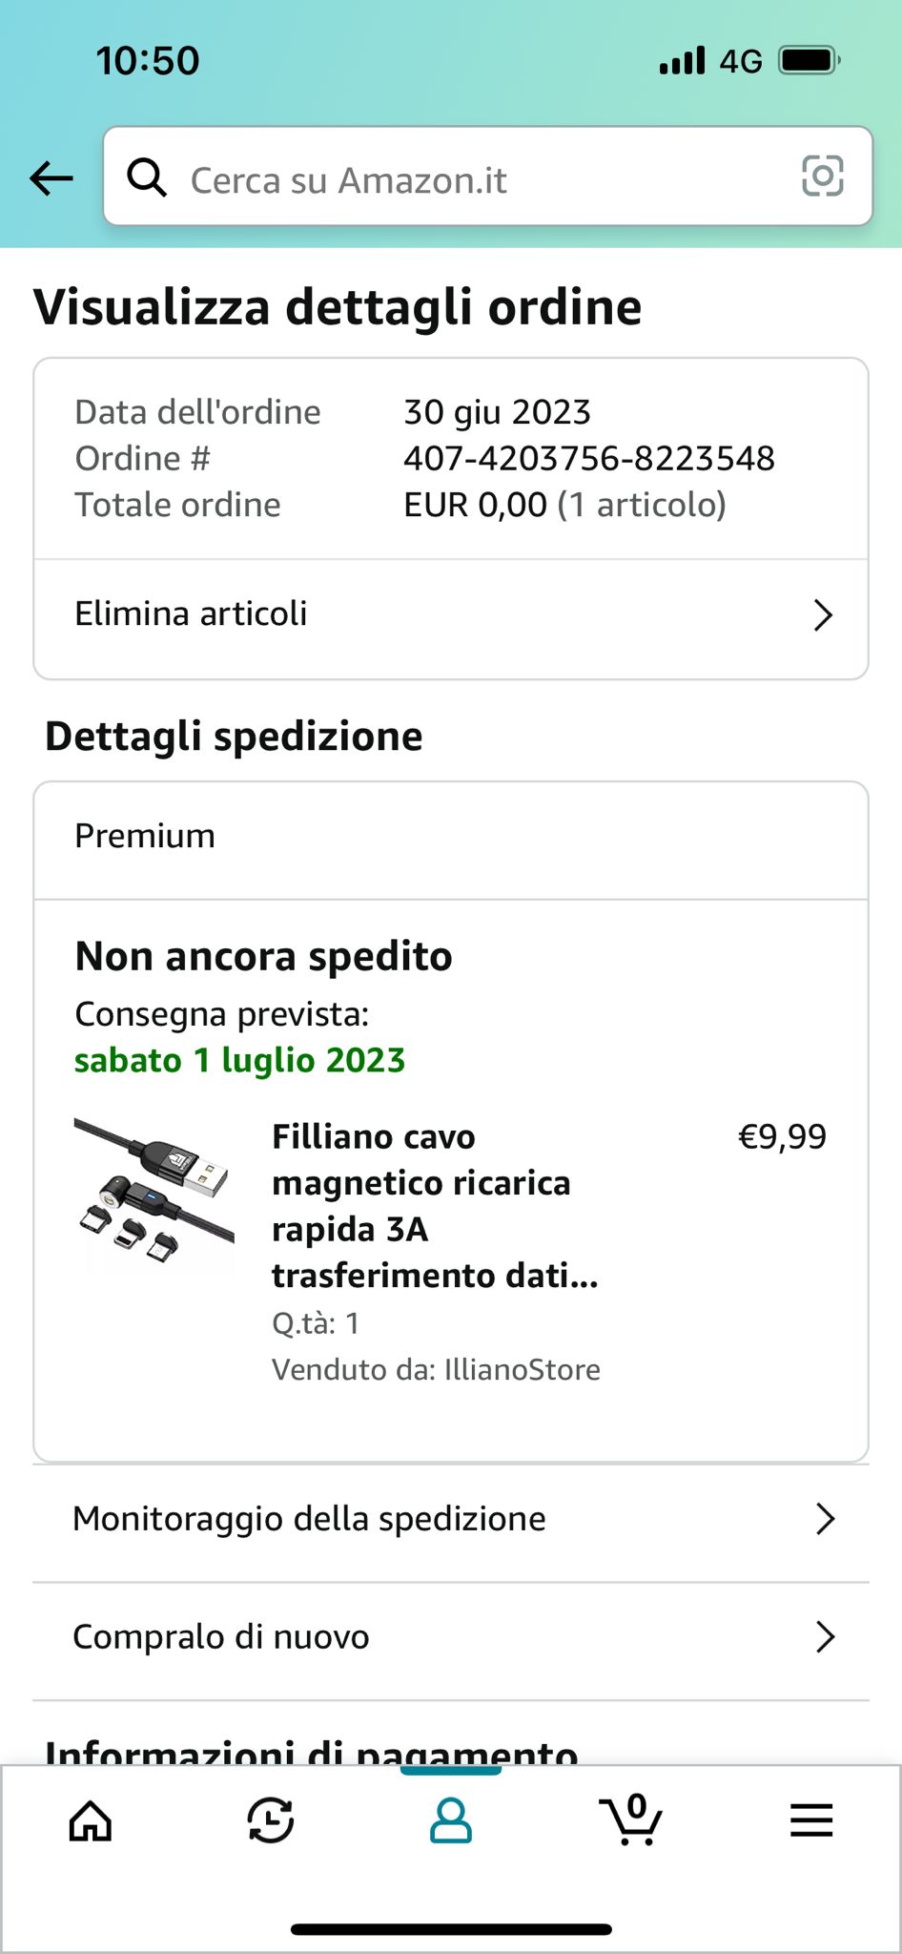Image resolution: width=902 pixels, height=1954 pixels.
Task: Go to Home via bottom bar
Action: [91, 1820]
